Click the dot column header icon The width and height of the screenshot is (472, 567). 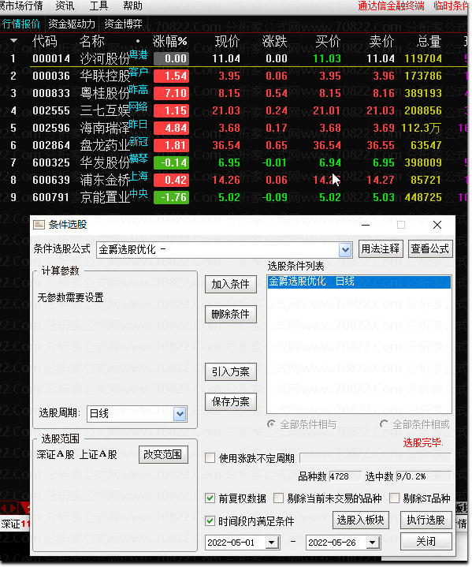(138, 41)
